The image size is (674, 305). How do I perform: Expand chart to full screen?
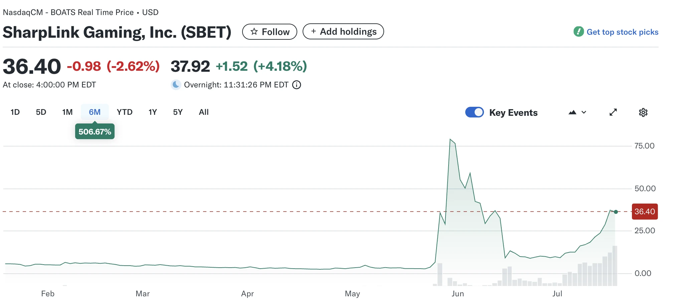(613, 112)
